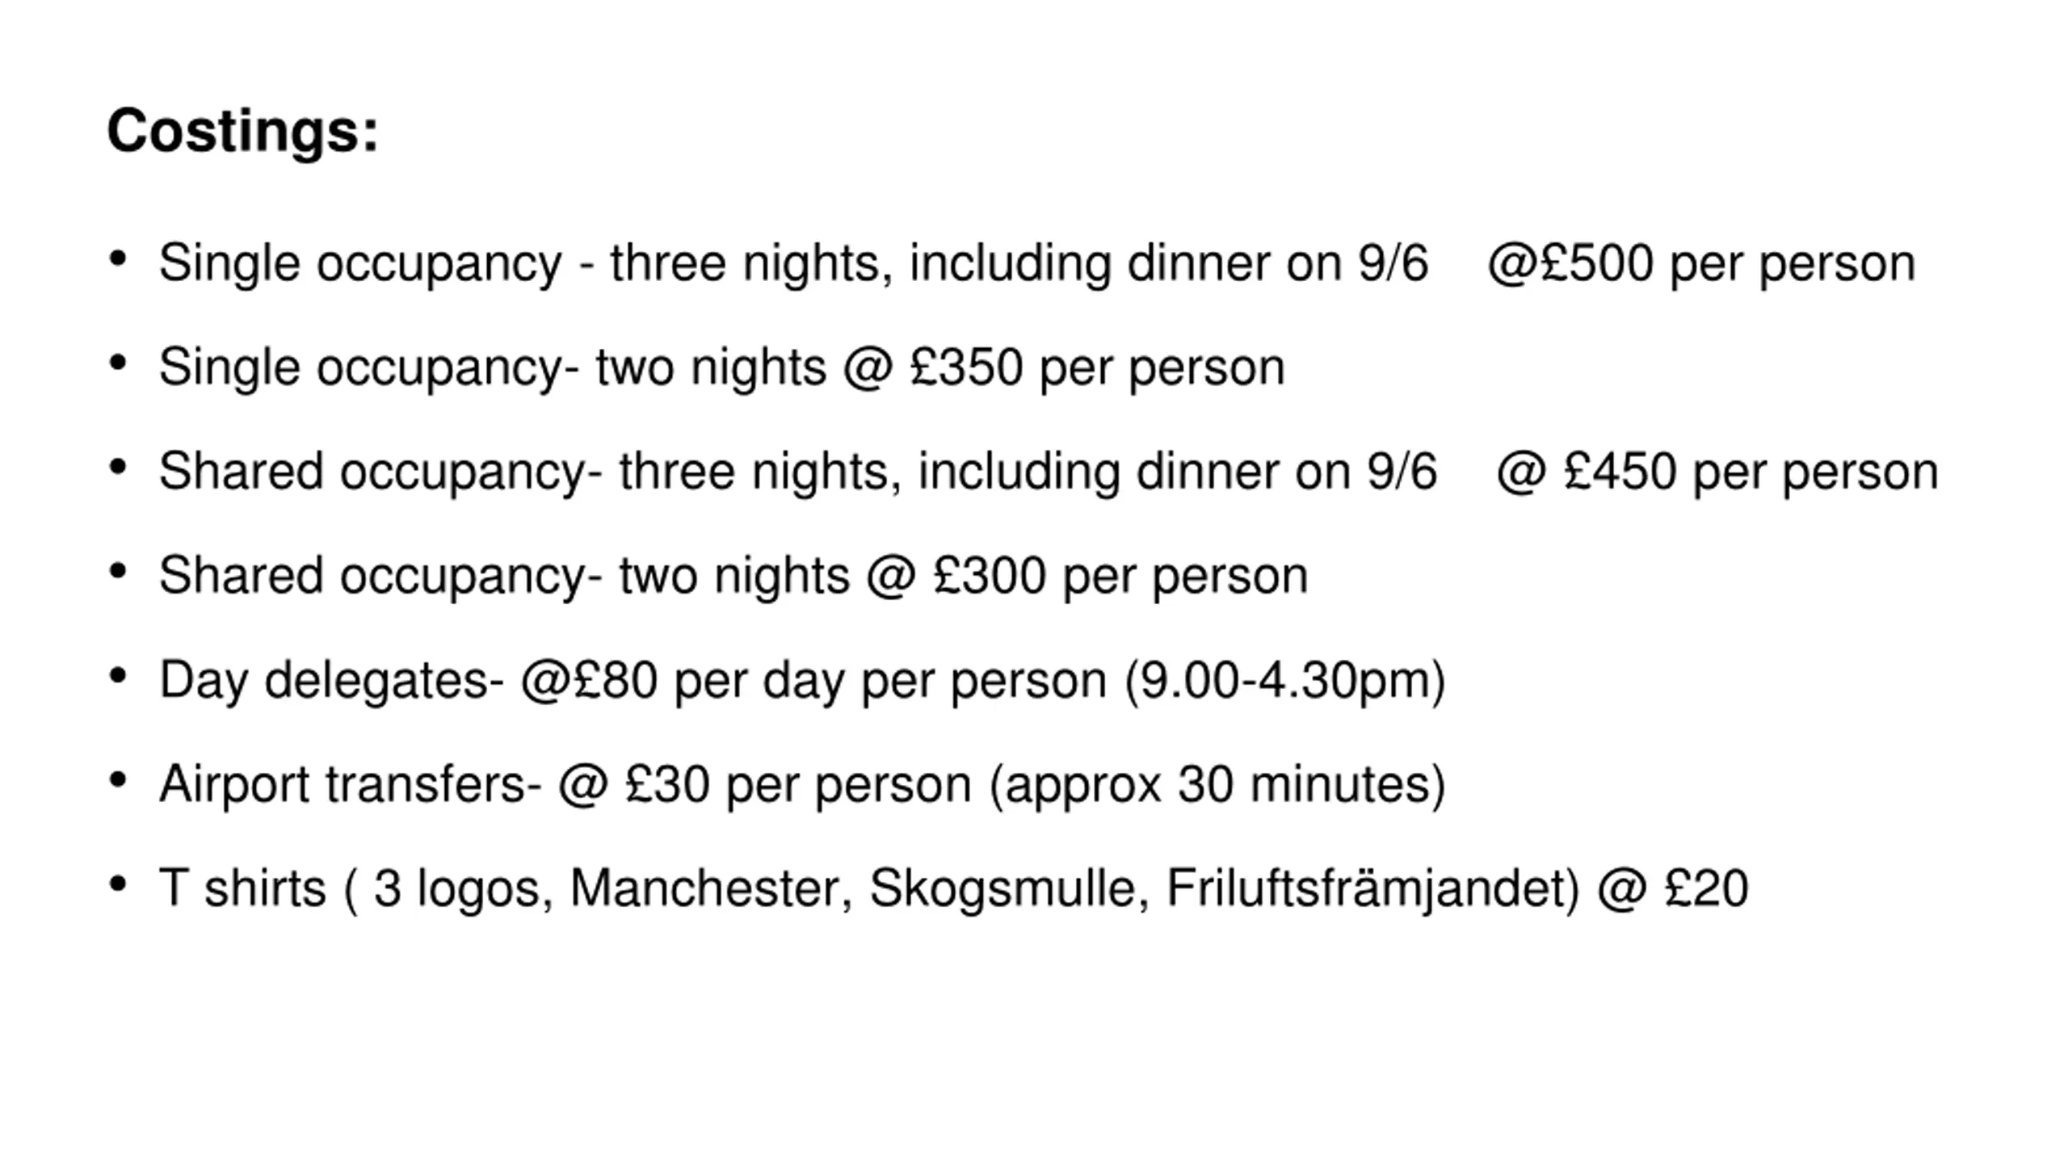Image resolution: width=2068 pixels, height=1163 pixels.
Task: Click the bullet before "Day delegates" line
Action: click(x=118, y=675)
